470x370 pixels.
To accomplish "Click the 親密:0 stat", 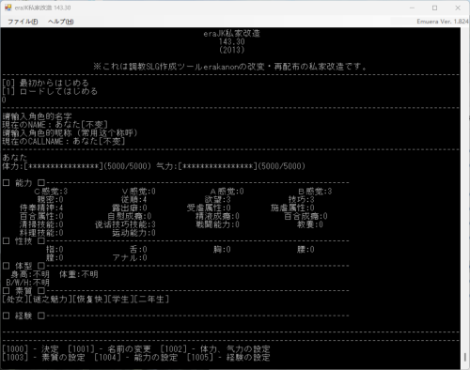I will 50,199.
